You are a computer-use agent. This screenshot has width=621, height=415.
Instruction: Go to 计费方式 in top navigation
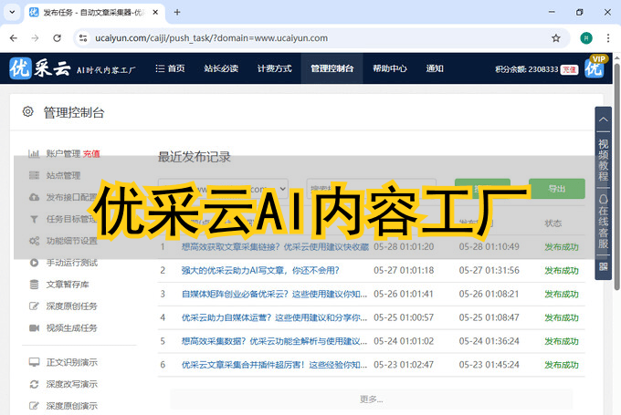pyautogui.click(x=274, y=68)
